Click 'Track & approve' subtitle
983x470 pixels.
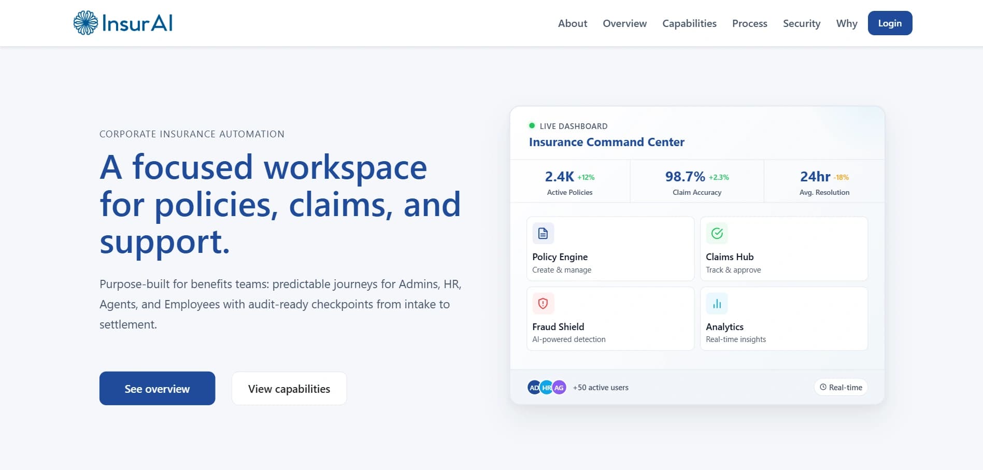pos(733,270)
